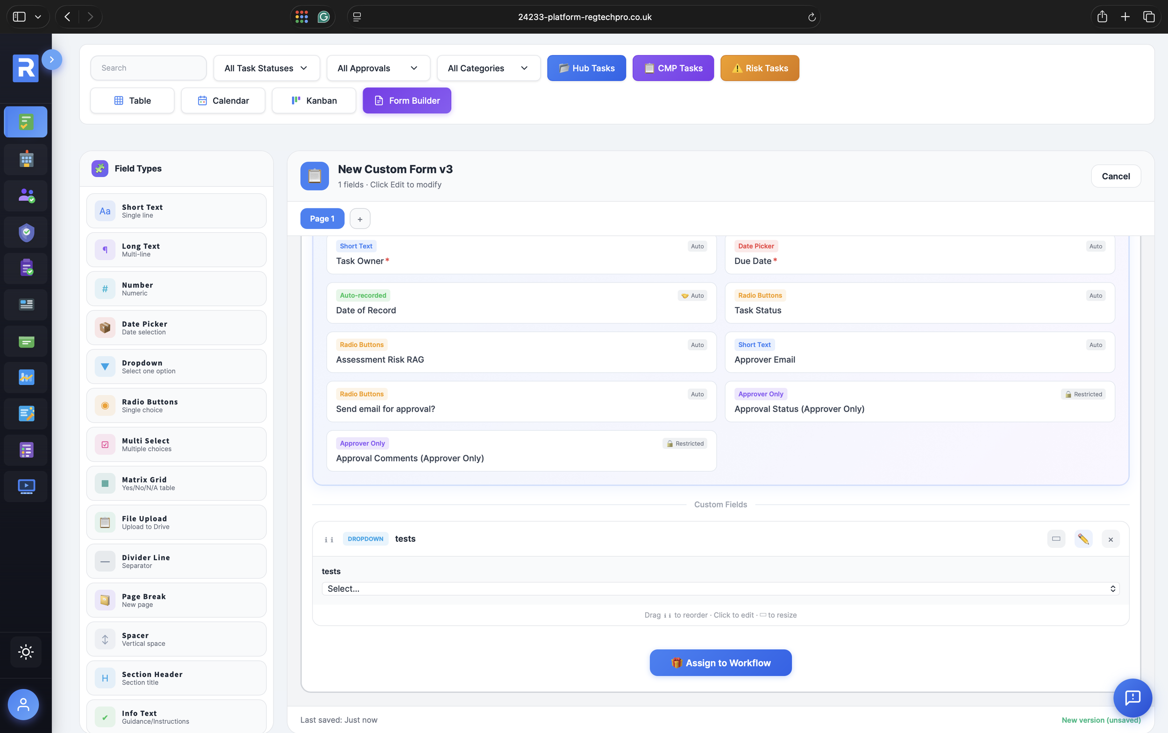Open the chat support bubble icon

1132,697
